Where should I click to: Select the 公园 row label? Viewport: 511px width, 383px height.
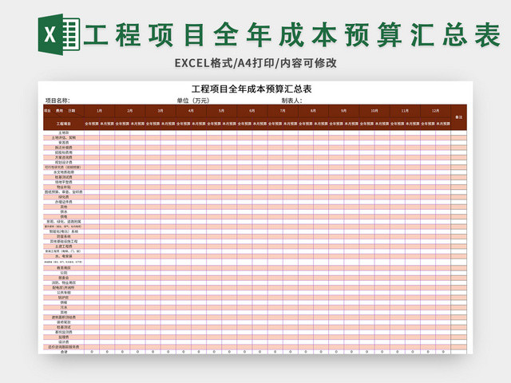pos(64,273)
